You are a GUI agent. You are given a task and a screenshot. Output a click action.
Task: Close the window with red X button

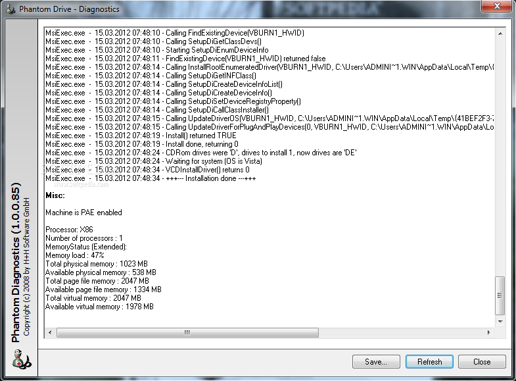(x=497, y=6)
